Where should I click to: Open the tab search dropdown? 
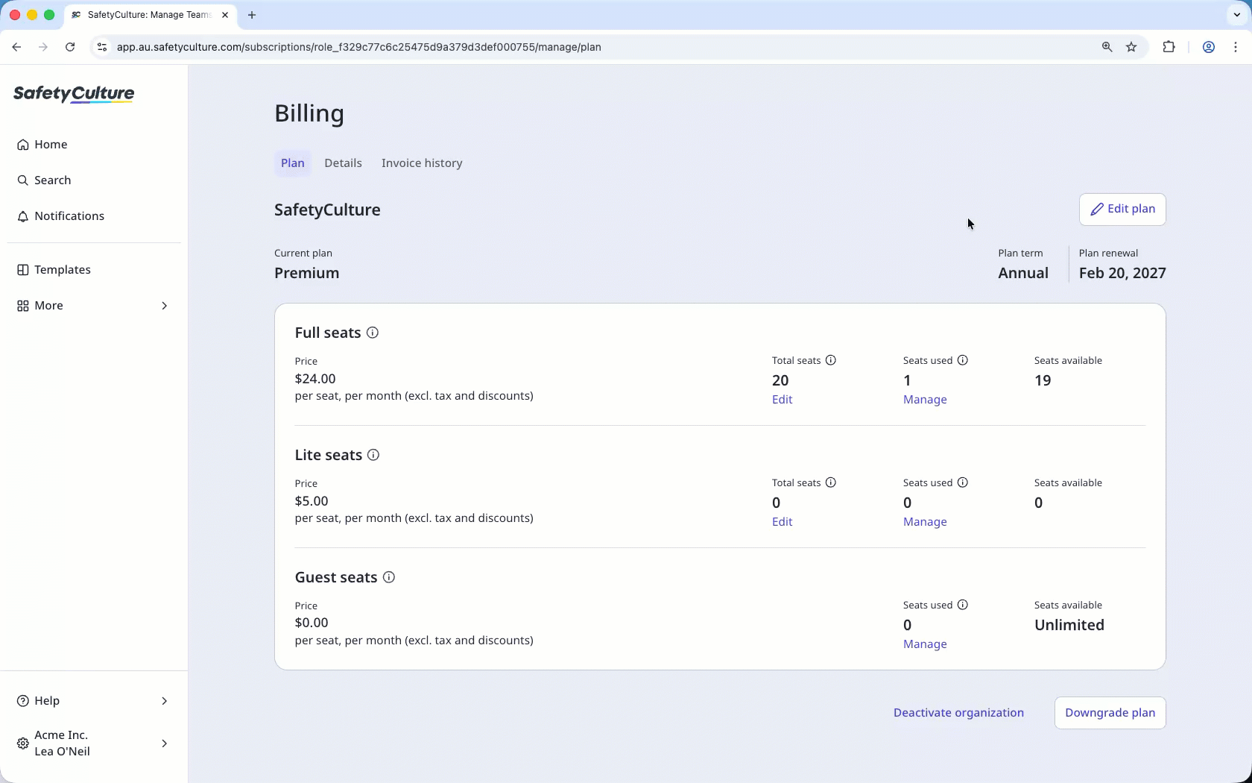click(x=1237, y=15)
